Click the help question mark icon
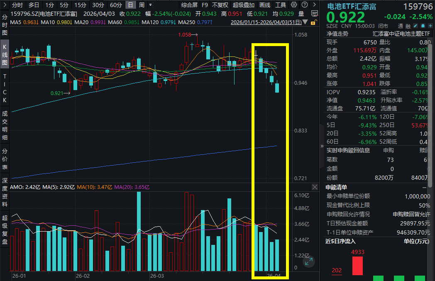Screen dimensions: 435x281 coord(303,5)
